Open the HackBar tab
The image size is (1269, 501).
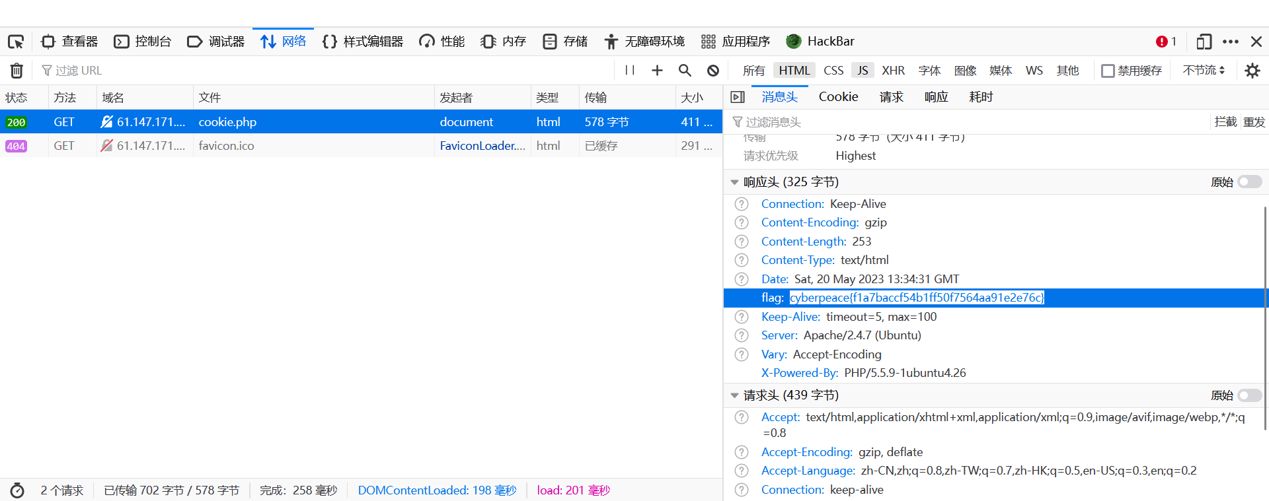click(820, 42)
